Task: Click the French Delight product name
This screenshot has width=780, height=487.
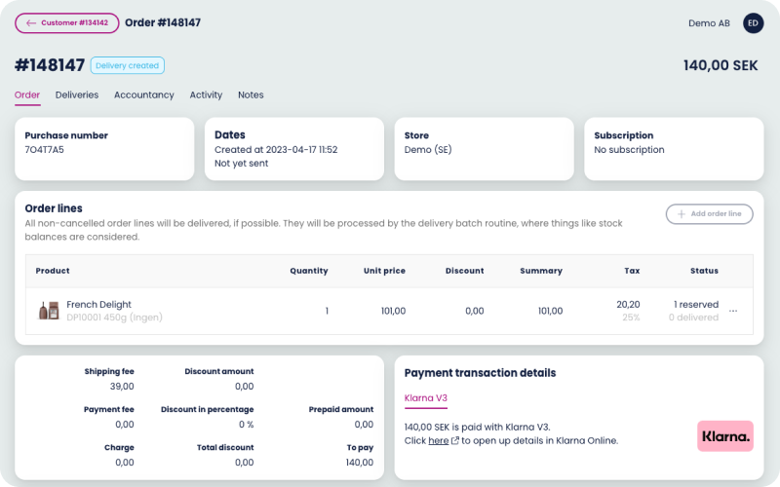Action: [98, 305]
